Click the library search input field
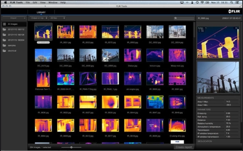 pyautogui.click(x=184, y=18)
